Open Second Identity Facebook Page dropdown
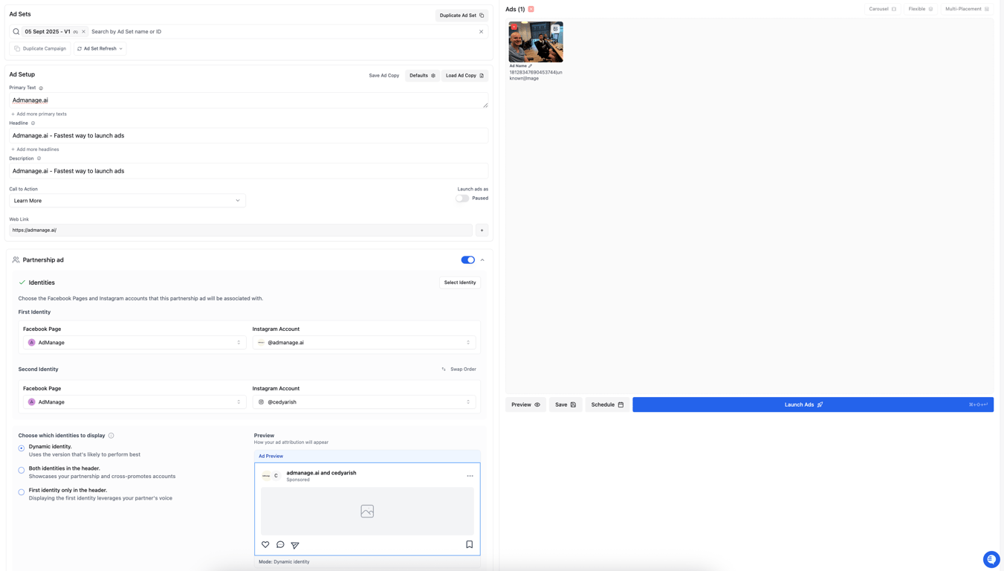1004x571 pixels. (134, 402)
